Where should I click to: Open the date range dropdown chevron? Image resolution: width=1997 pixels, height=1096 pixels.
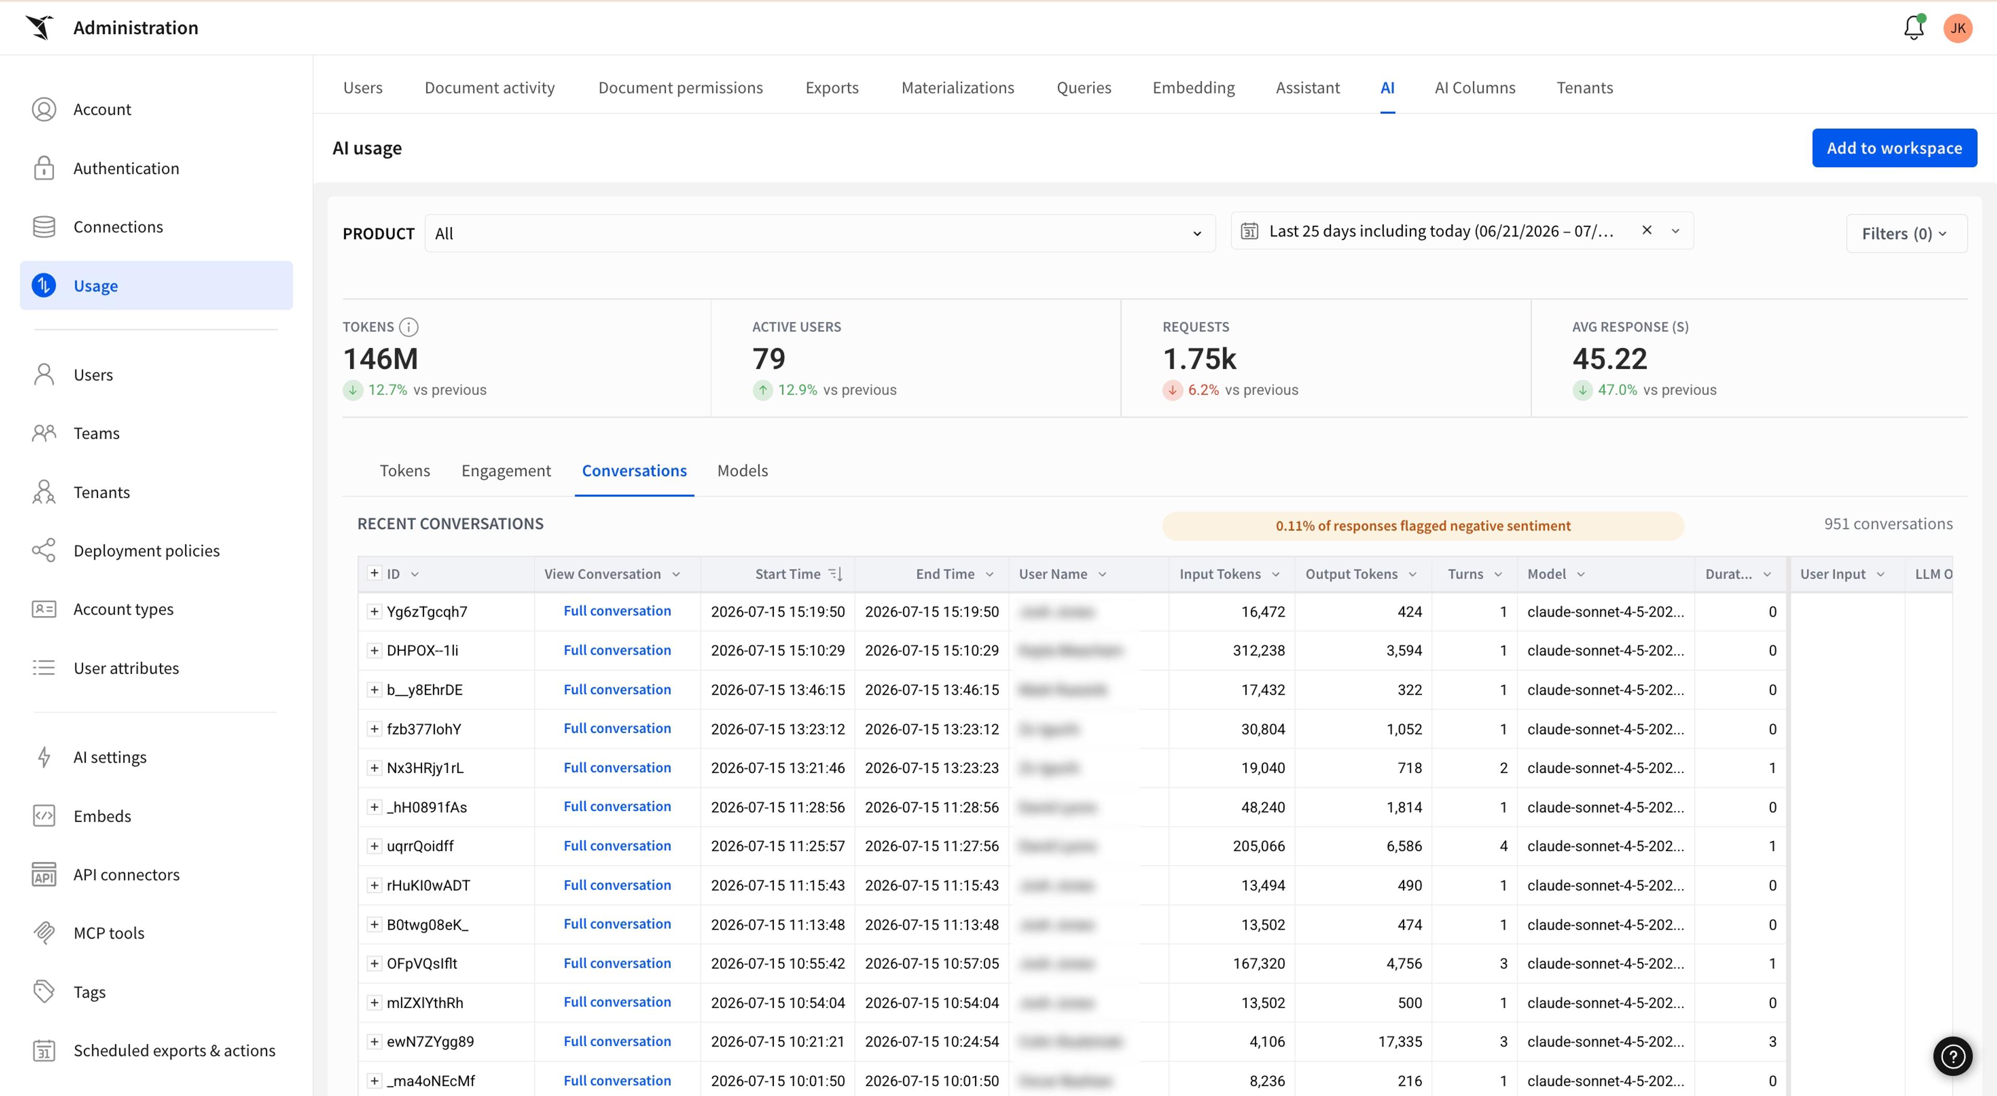point(1675,231)
